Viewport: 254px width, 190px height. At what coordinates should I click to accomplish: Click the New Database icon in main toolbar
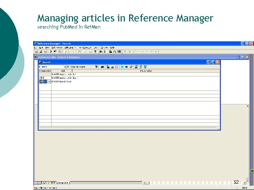coord(37,52)
